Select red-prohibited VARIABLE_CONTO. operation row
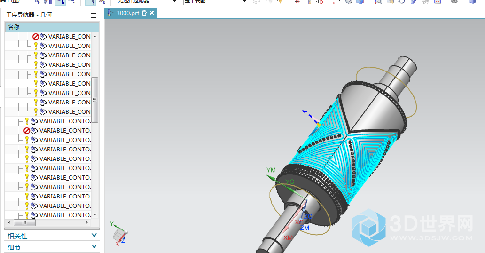The height and width of the screenshot is (253, 485). click(57, 130)
